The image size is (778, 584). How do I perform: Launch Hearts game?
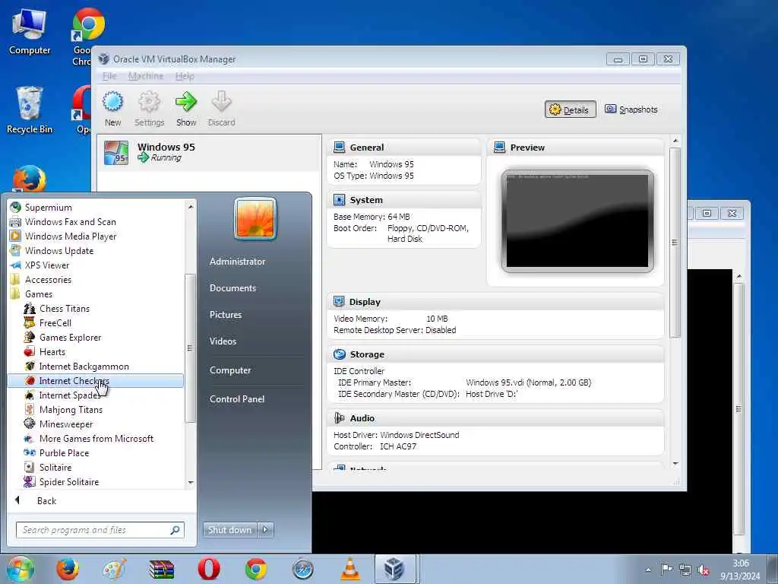pos(96,351)
